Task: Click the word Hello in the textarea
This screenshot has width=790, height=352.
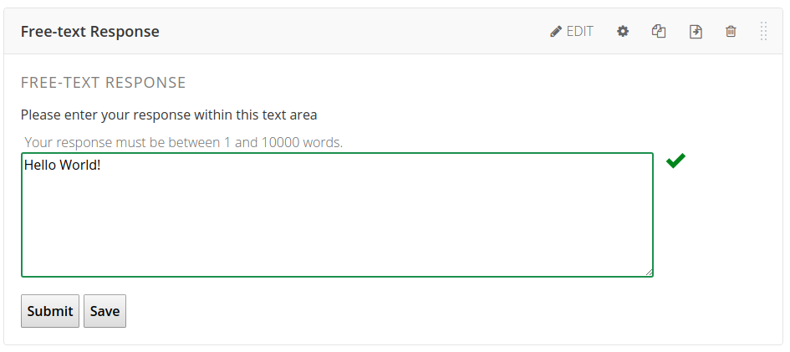Action: (x=40, y=166)
